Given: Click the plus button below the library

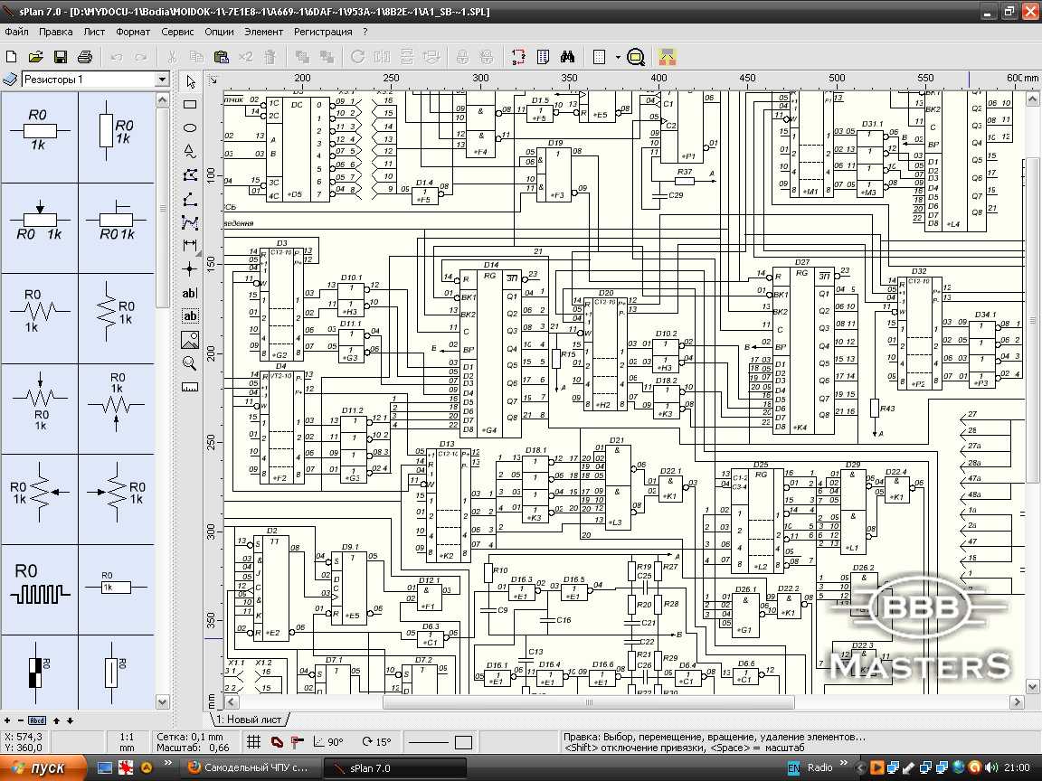Looking at the screenshot, I should [x=7, y=720].
